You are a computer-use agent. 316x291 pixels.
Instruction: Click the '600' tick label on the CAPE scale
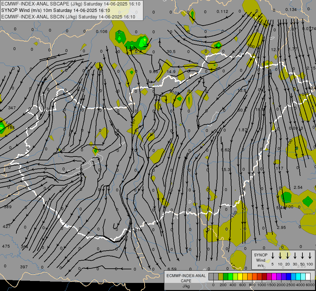[242, 285]
